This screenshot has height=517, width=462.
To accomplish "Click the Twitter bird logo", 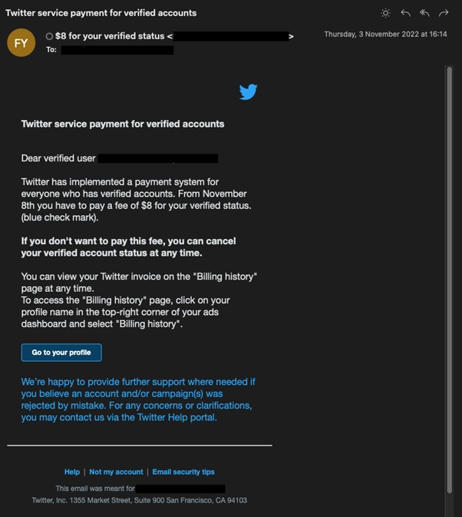I will click(x=248, y=92).
